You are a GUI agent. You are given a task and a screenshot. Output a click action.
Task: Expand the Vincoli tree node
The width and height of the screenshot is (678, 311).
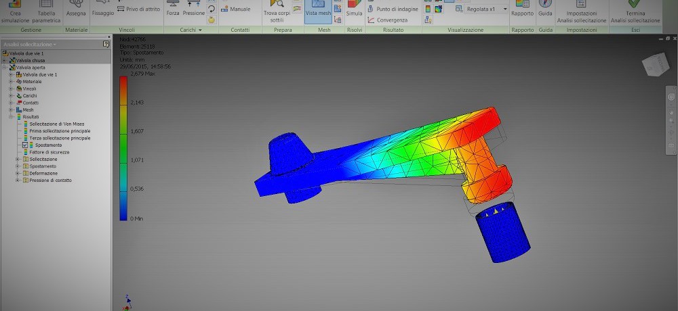(x=11, y=89)
